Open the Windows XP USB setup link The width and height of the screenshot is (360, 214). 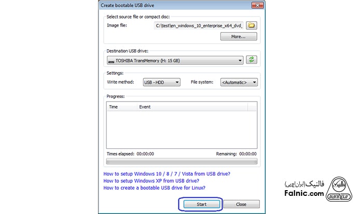(151, 181)
